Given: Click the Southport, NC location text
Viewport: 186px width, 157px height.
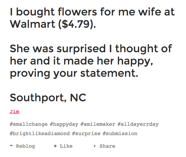Looking at the screenshot, I should (x=48, y=98).
